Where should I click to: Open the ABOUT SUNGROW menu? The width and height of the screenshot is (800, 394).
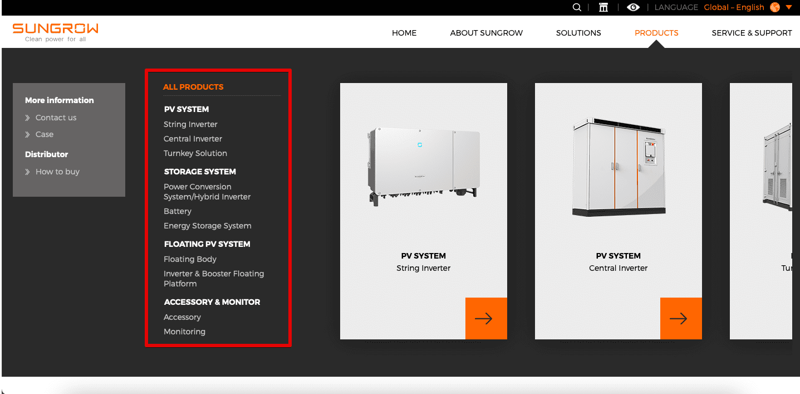point(487,33)
